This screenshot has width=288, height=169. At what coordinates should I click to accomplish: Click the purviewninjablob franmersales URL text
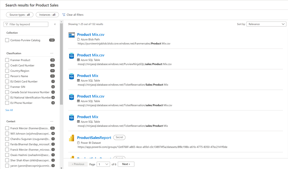click(x=124, y=44)
